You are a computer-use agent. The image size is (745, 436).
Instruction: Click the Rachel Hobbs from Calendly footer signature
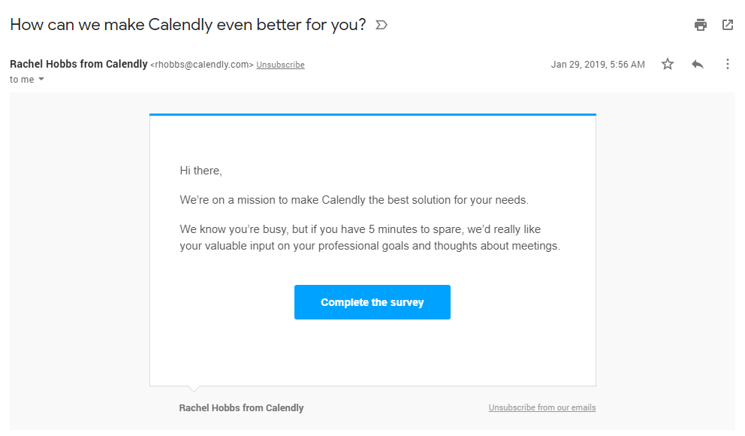pyautogui.click(x=241, y=407)
